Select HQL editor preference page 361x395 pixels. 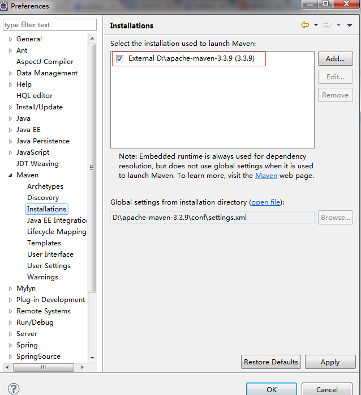point(35,96)
